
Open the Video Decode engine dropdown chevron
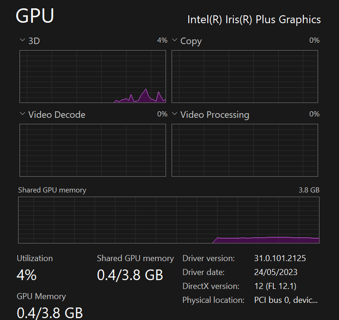tap(22, 114)
